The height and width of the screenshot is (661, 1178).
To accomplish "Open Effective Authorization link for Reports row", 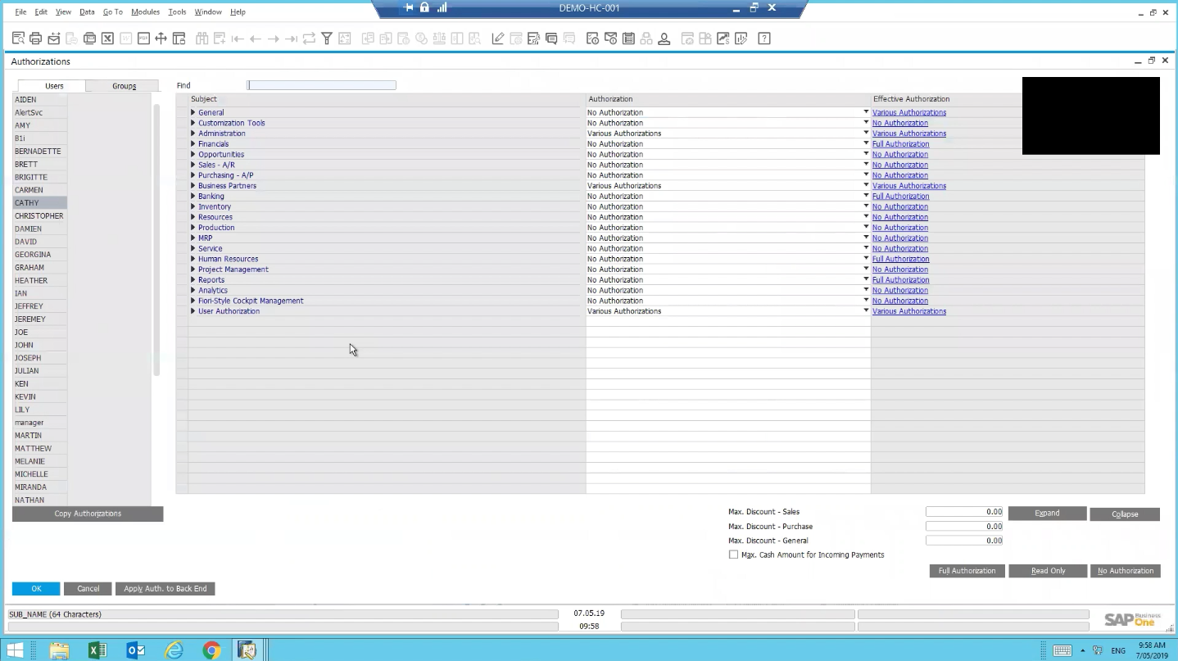I will click(x=900, y=280).
